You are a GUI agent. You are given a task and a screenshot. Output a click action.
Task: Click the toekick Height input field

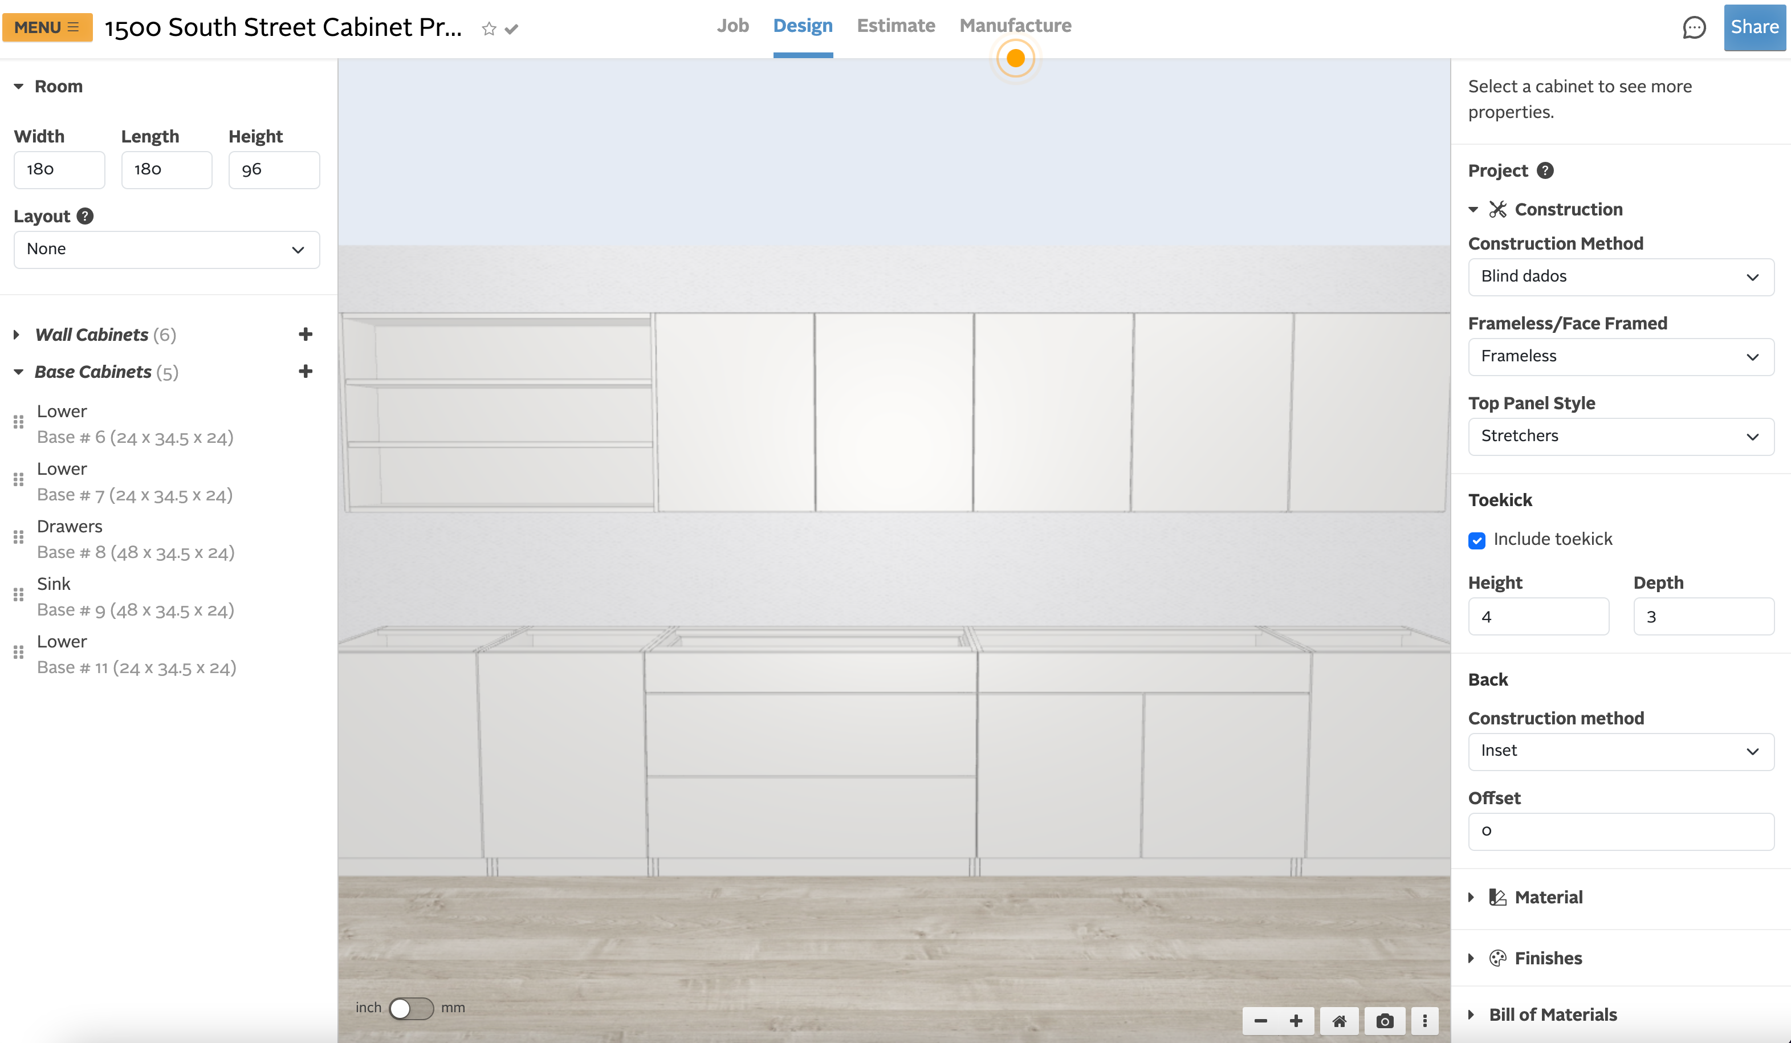tap(1538, 616)
